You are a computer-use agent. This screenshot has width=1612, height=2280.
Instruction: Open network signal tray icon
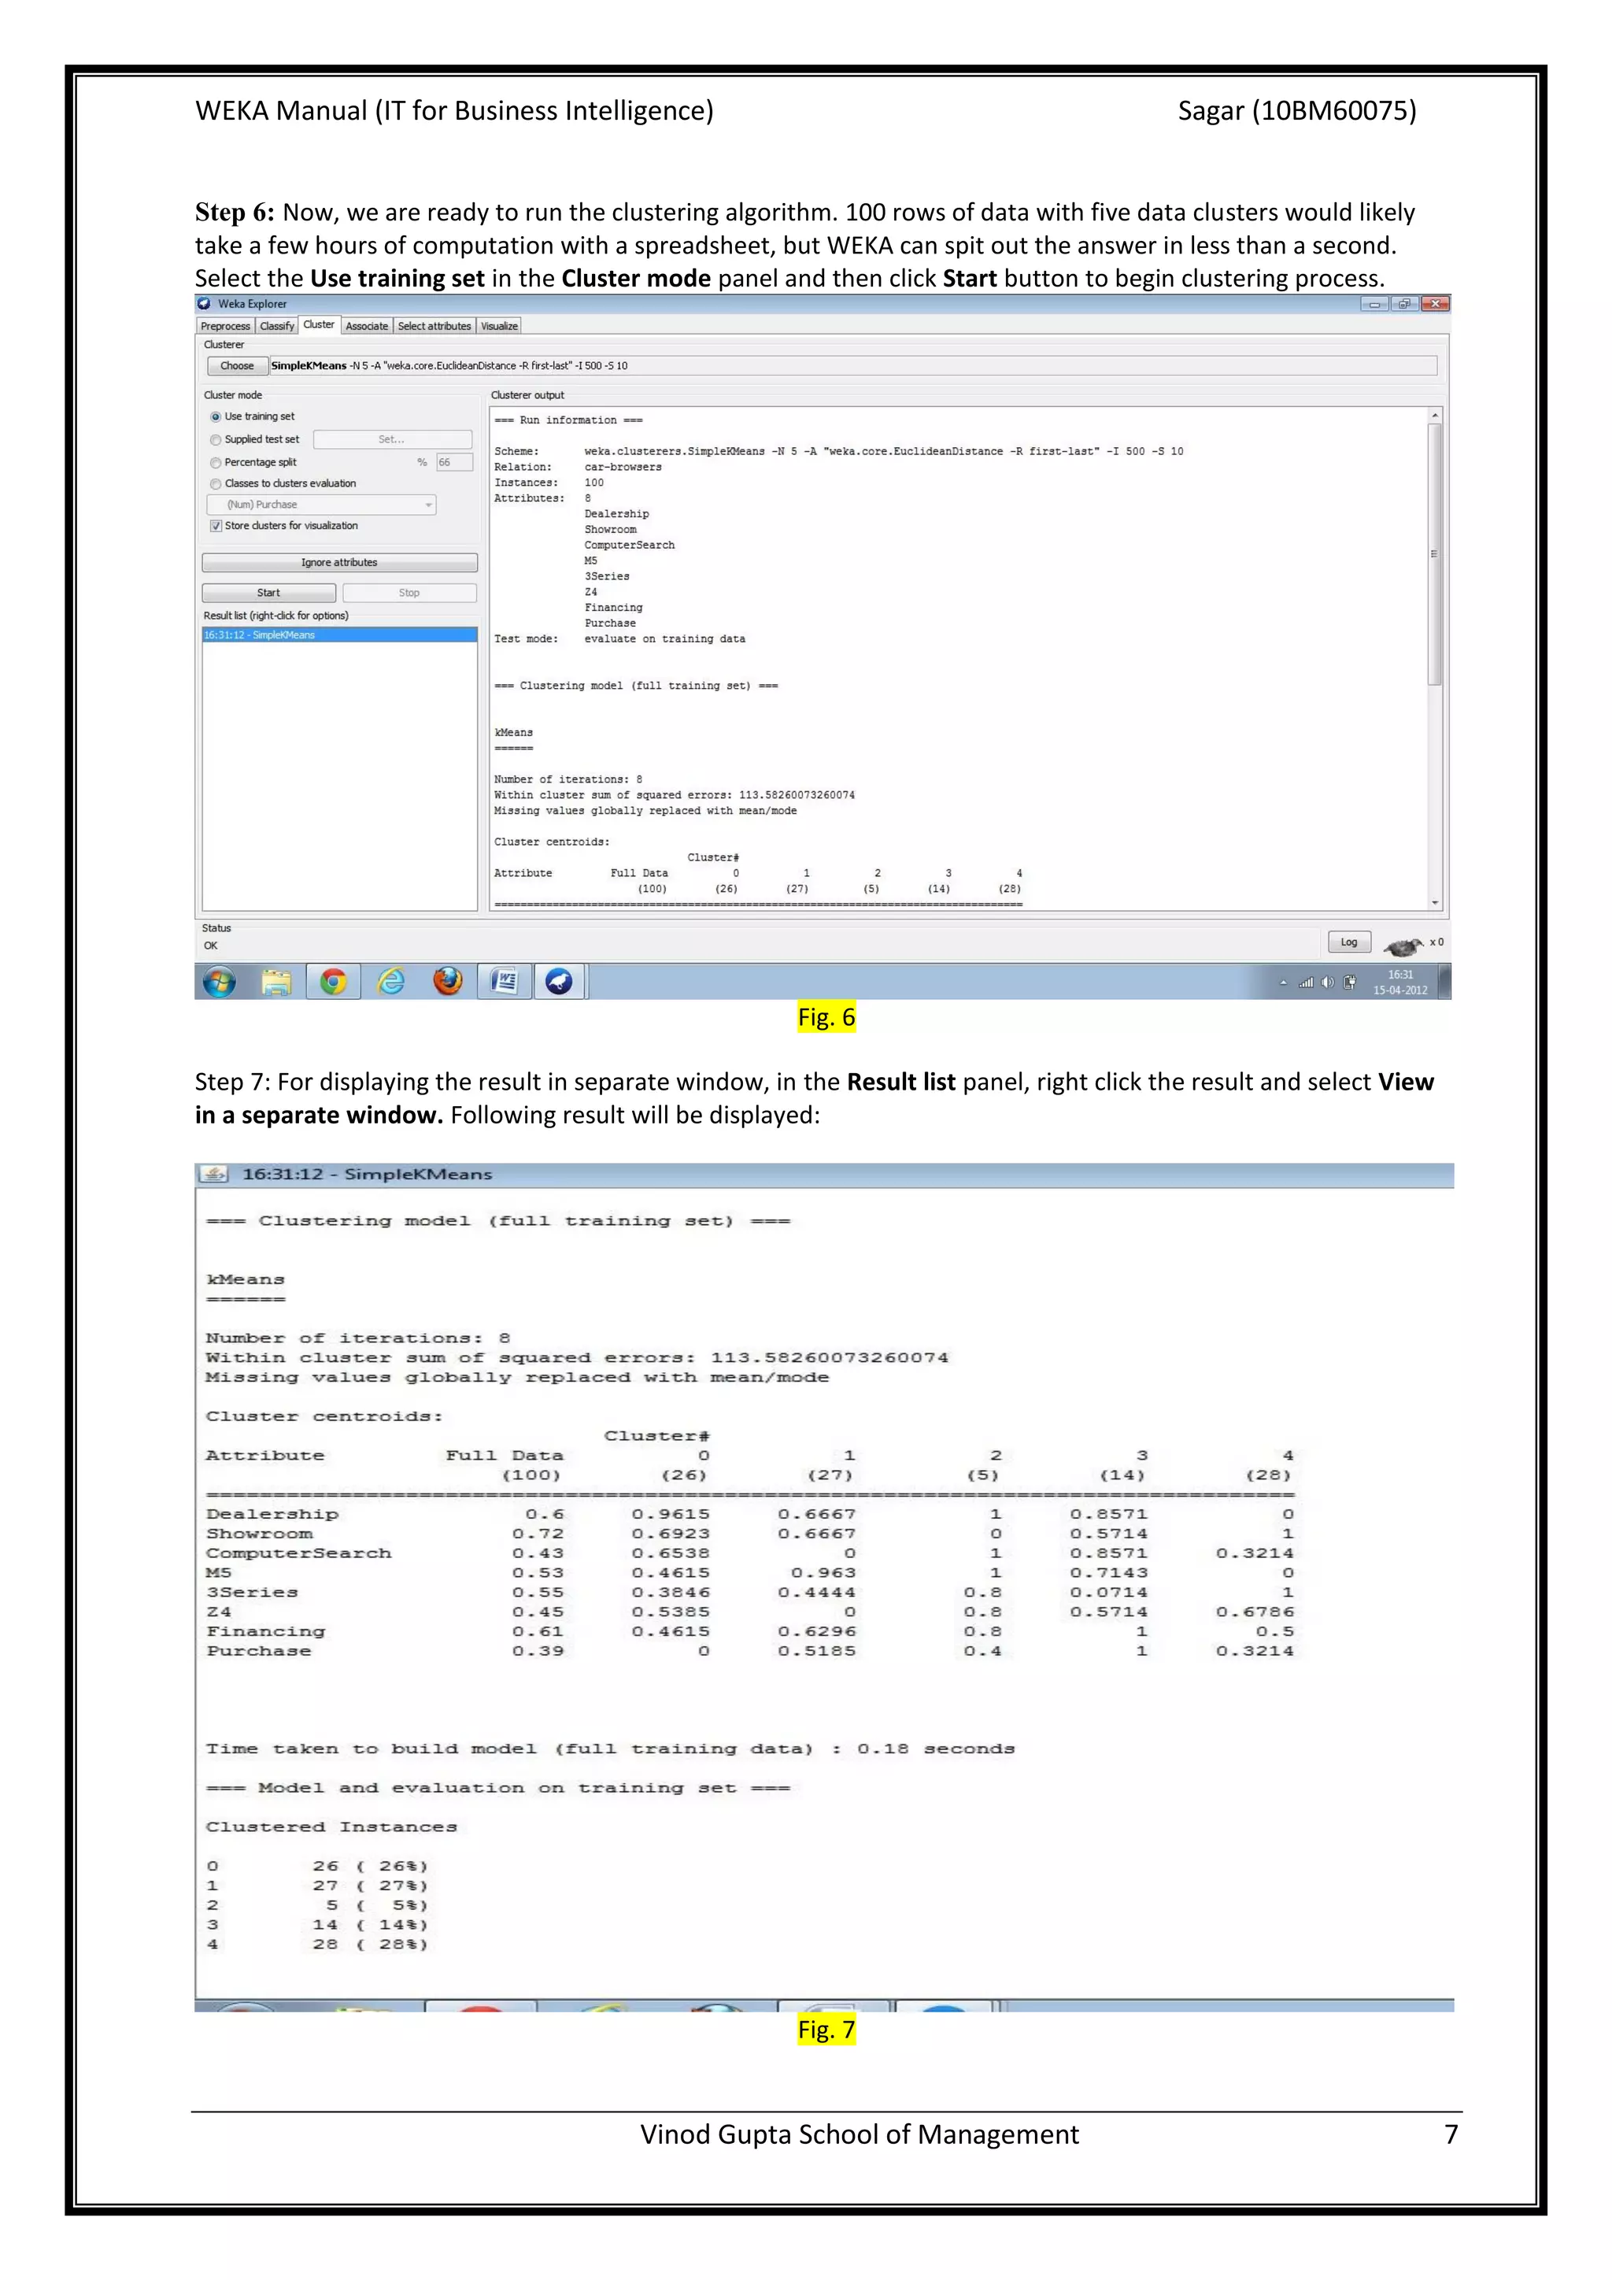coord(1307,982)
